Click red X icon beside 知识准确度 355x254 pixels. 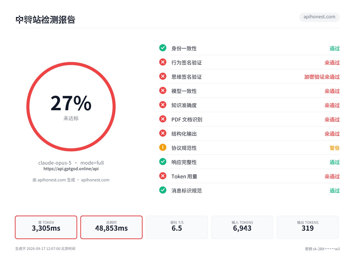pos(163,105)
